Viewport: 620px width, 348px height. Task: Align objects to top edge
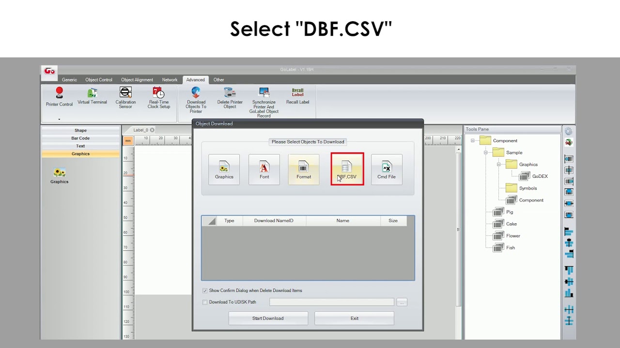tap(569, 271)
